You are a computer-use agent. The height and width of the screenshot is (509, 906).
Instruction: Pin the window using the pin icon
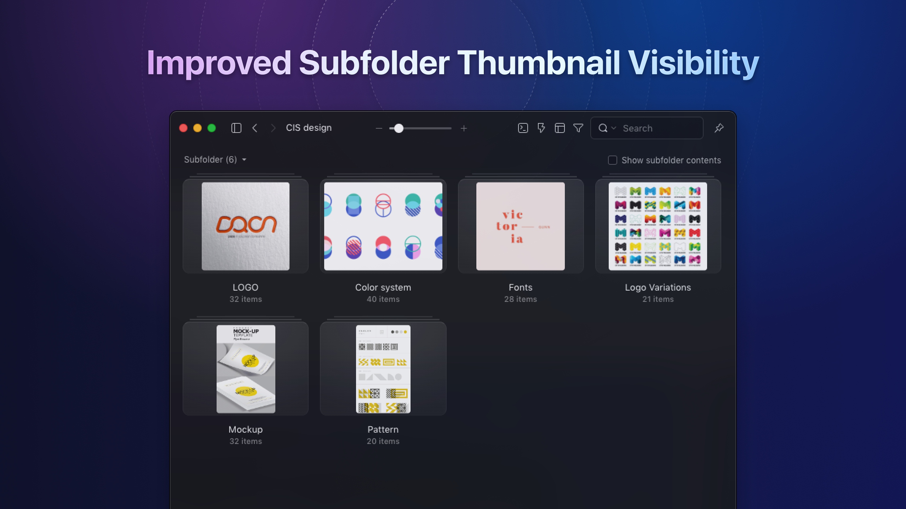tap(719, 128)
